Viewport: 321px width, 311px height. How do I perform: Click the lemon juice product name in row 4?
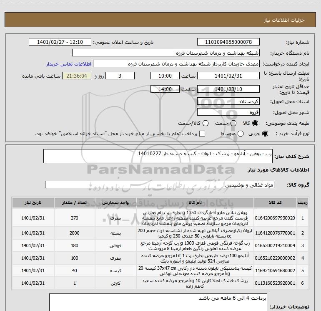195,258
